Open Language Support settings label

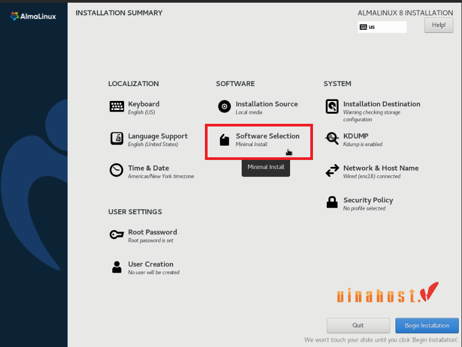click(158, 136)
